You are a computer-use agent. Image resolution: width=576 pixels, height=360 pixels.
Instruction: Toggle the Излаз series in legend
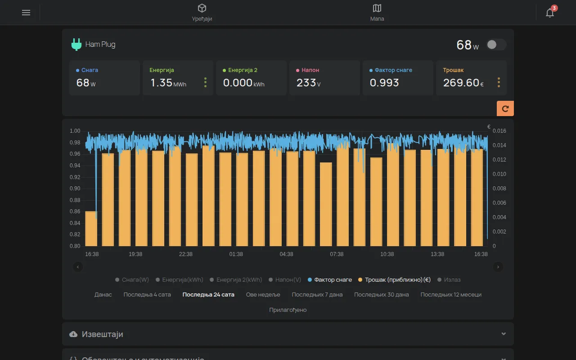click(x=449, y=279)
